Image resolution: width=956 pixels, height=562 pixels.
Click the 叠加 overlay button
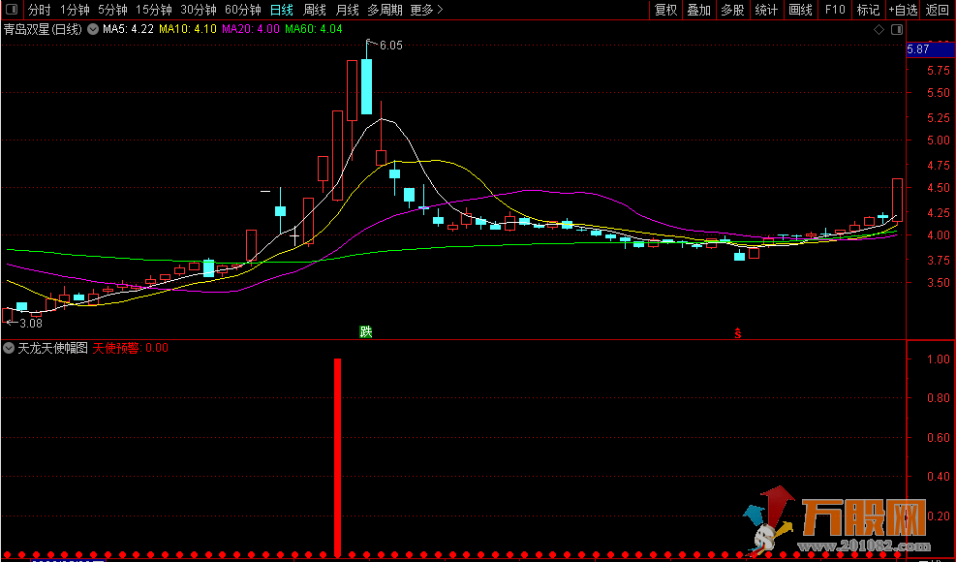point(698,10)
